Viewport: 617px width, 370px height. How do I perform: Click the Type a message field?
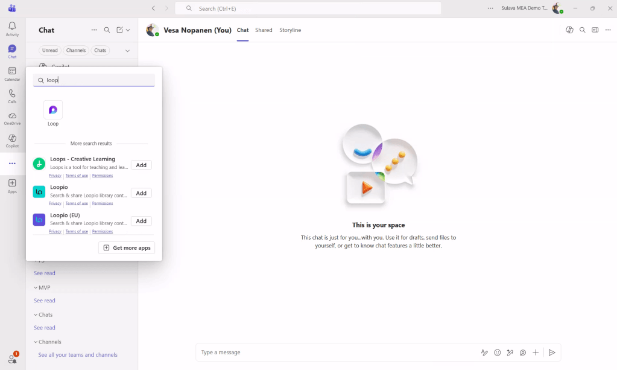[x=332, y=352]
